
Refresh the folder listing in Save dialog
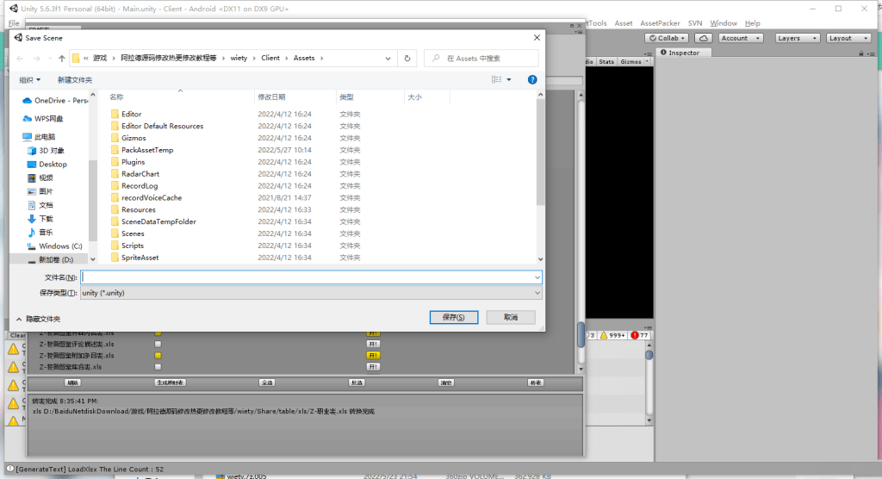[x=407, y=59]
